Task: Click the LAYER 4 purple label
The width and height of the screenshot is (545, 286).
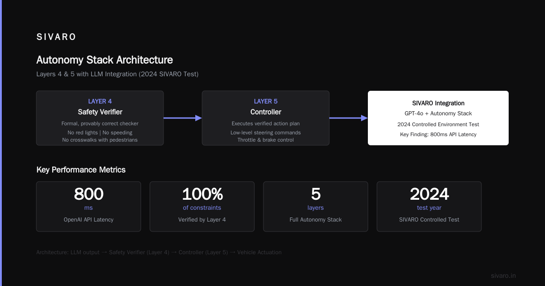Action: point(100,101)
